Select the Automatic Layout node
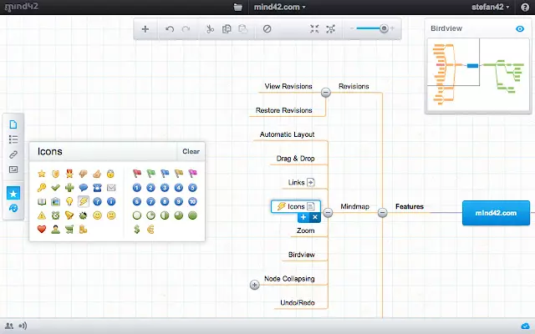The image size is (535, 334). [287, 134]
